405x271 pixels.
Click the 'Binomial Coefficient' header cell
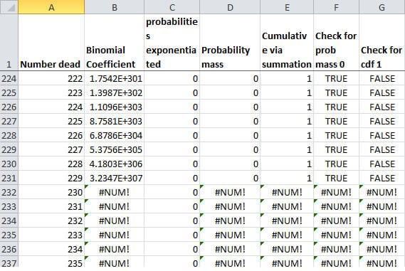[x=114, y=43]
